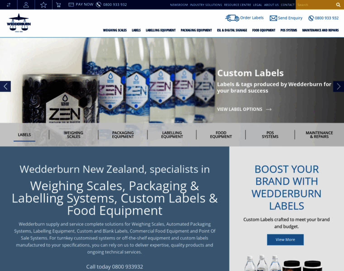
Task: Click the Send Enquiry envelope icon
Action: [273, 18]
